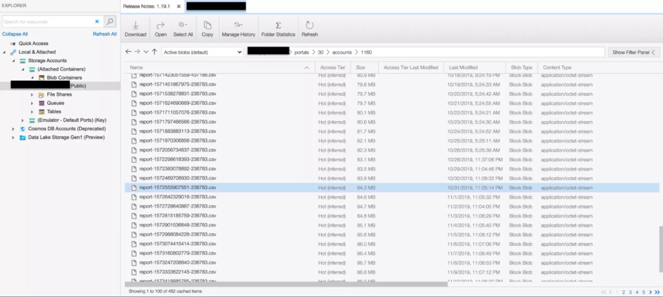Clear the resource search with X
The height and width of the screenshot is (297, 663).
pos(97,21)
